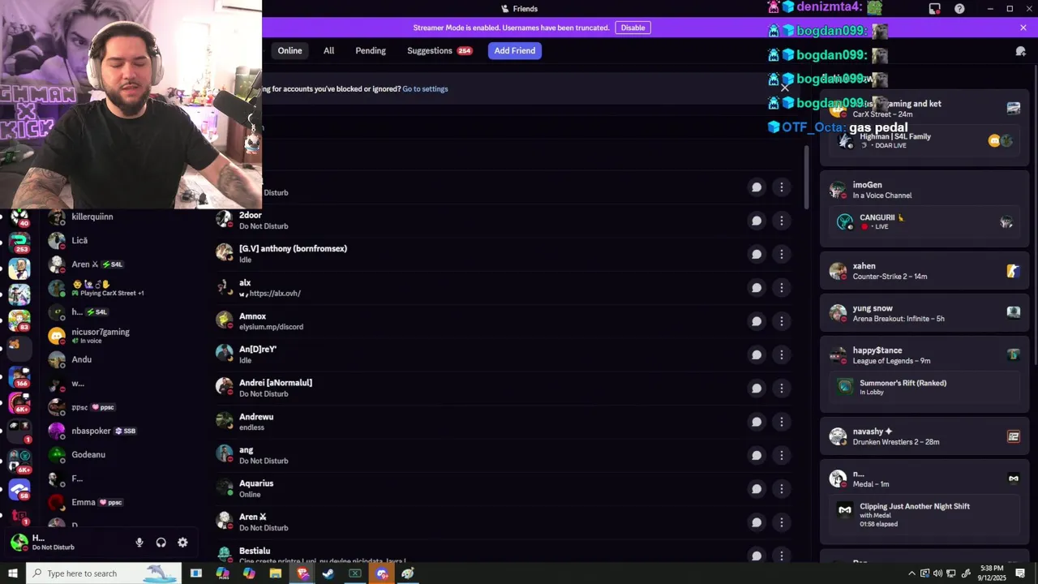
Task: Open File Explorer from taskbar
Action: point(276,573)
